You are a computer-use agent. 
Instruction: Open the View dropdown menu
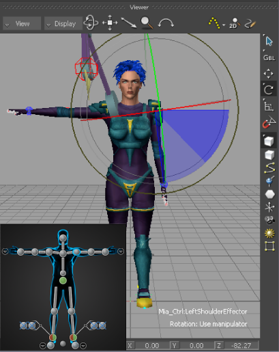pos(22,23)
